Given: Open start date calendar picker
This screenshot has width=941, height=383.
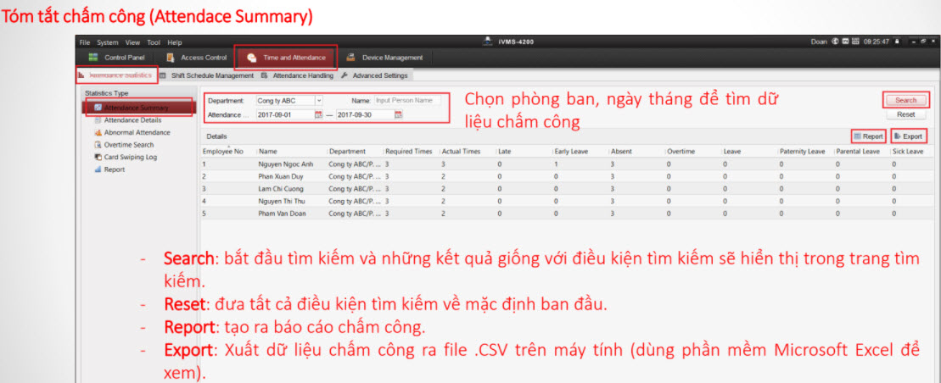Looking at the screenshot, I should [319, 114].
